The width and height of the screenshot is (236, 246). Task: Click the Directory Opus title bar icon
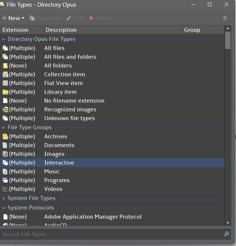2,4
